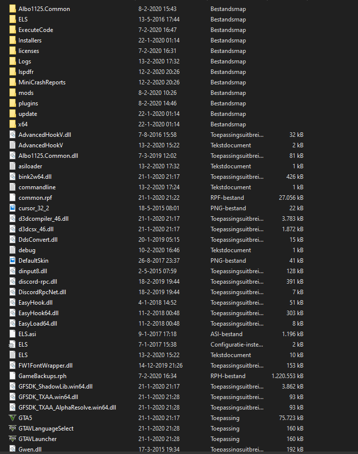Click the mods folder icon

(x=12, y=93)
